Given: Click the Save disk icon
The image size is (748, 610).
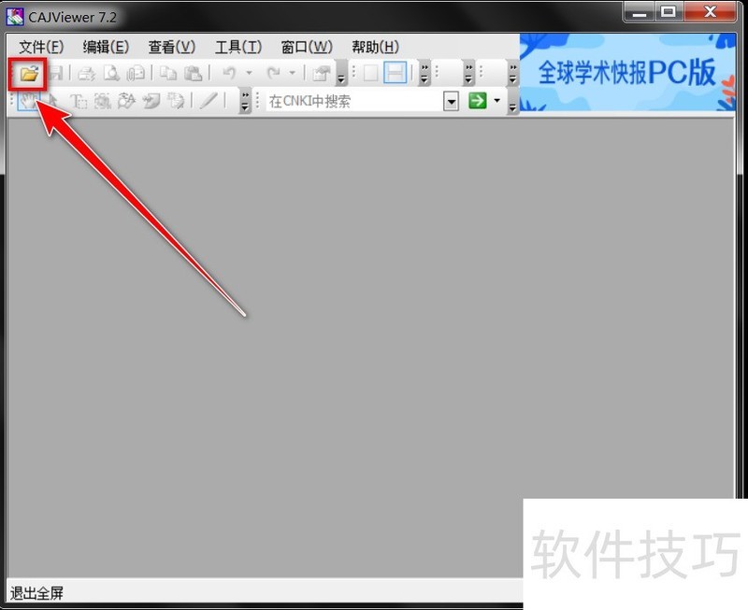Looking at the screenshot, I should (55, 73).
